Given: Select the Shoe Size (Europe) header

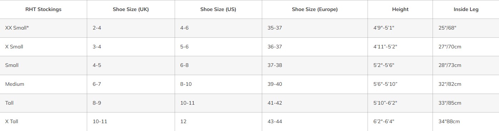Looking at the screenshot, I should [x=315, y=10].
